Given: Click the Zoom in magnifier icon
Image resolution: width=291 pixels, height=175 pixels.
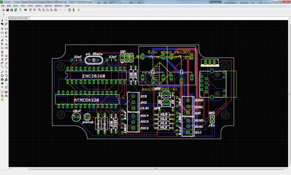Looking at the screenshot, I should point(43,10).
